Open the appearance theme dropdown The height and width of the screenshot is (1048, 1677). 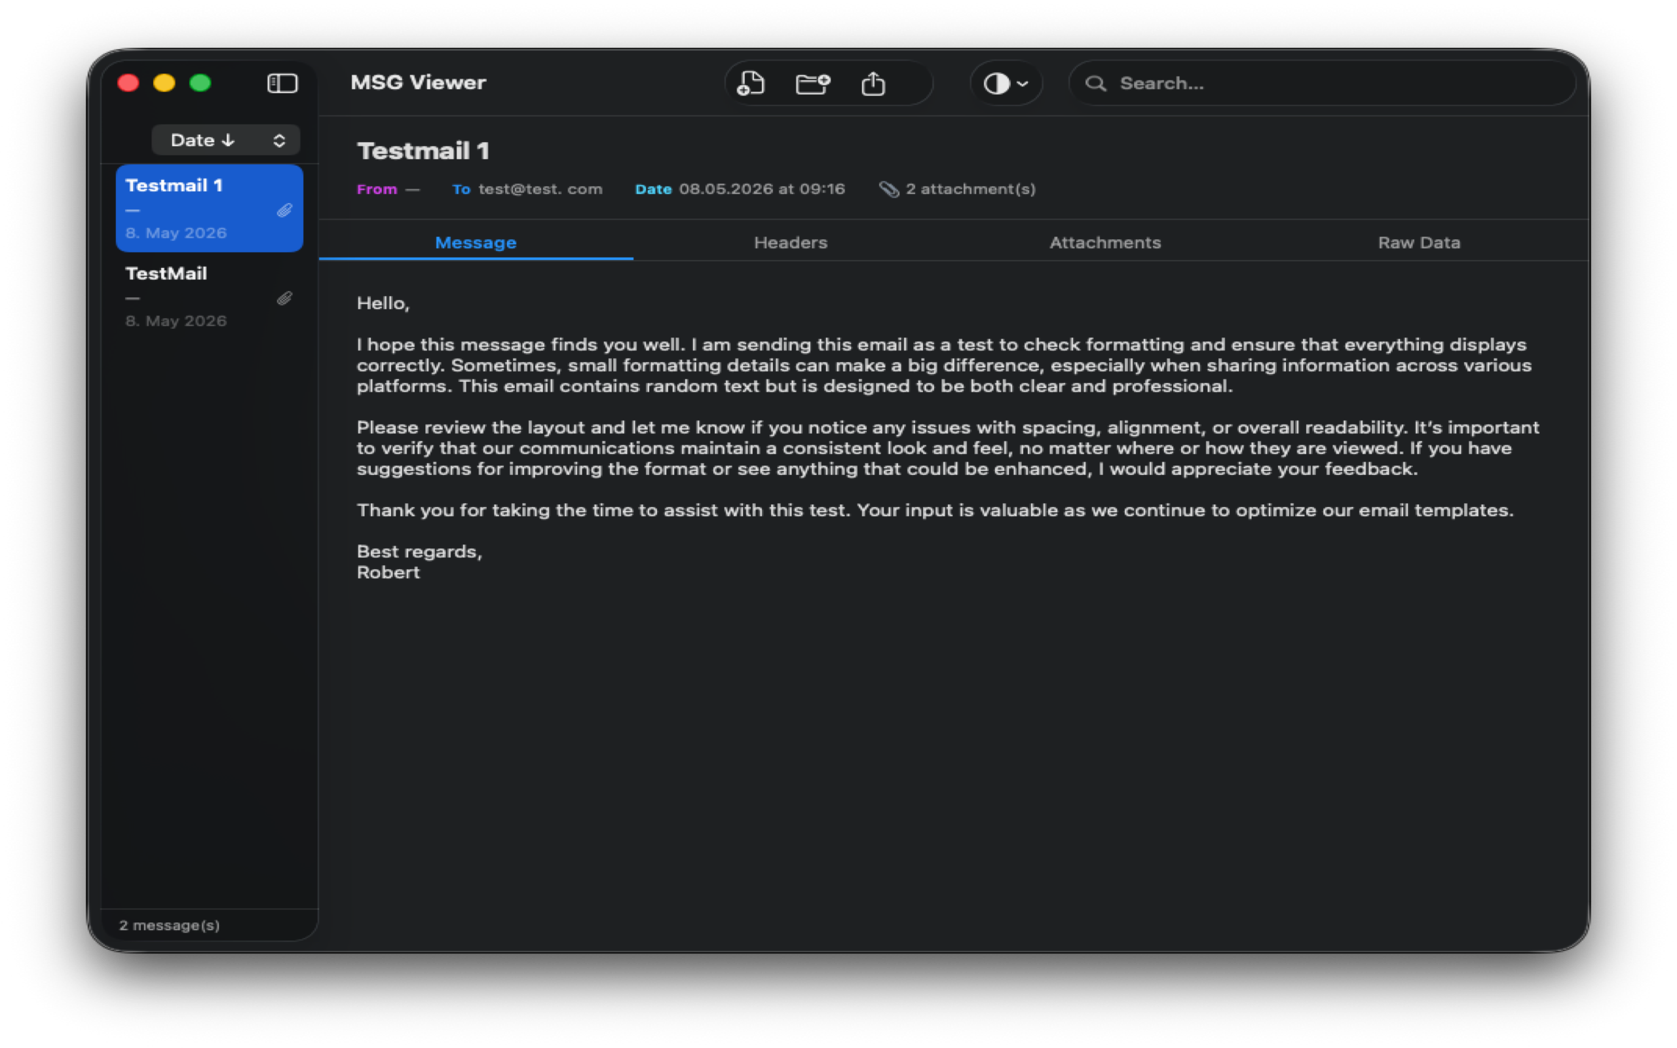(x=1006, y=83)
